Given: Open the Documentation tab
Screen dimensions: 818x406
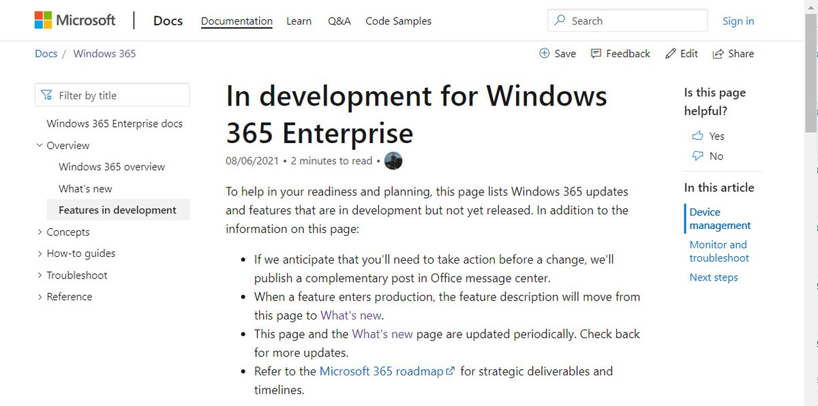Looking at the screenshot, I should (x=237, y=21).
